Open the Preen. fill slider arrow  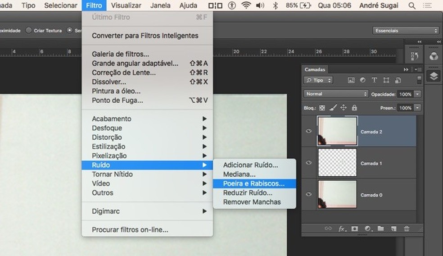click(418, 107)
